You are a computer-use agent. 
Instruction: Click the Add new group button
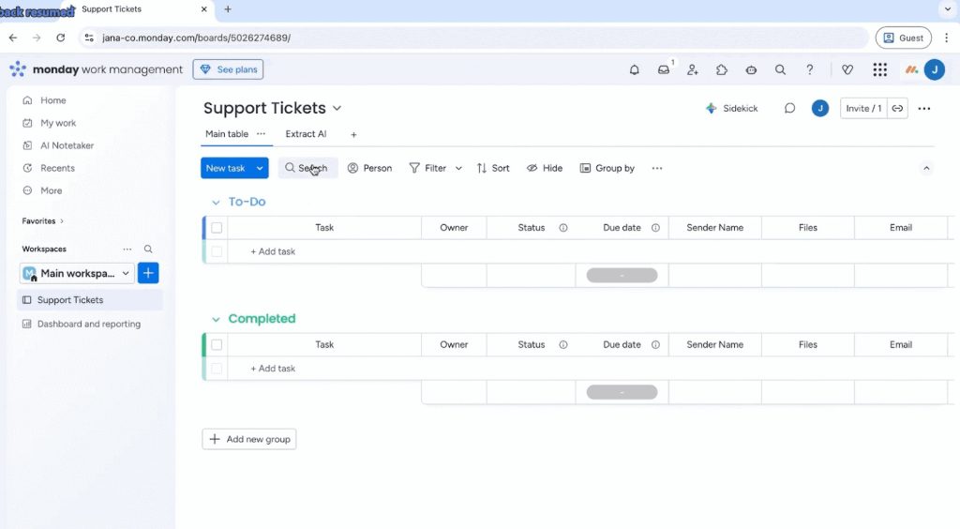[249, 439]
